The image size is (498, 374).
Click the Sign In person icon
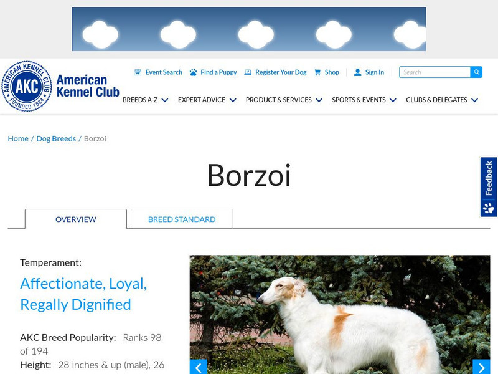(x=357, y=72)
